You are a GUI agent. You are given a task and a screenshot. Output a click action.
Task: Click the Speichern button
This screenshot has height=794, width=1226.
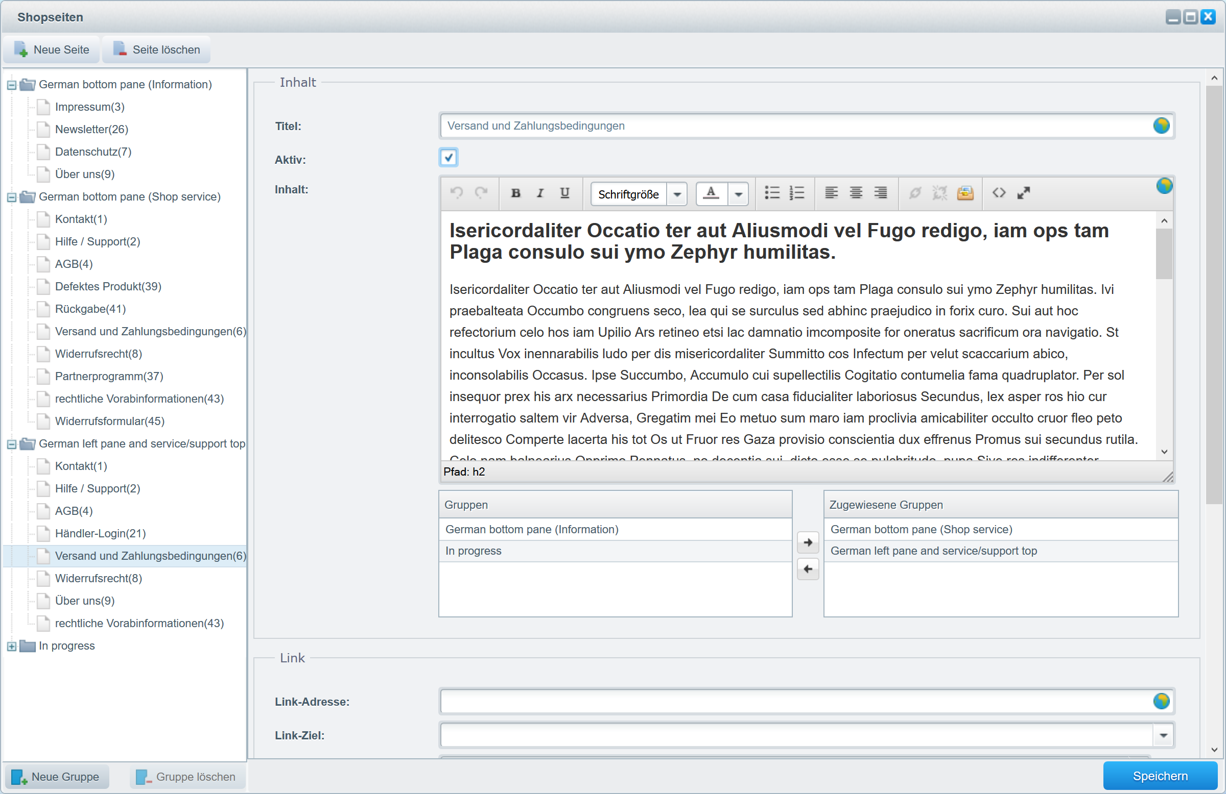point(1160,776)
